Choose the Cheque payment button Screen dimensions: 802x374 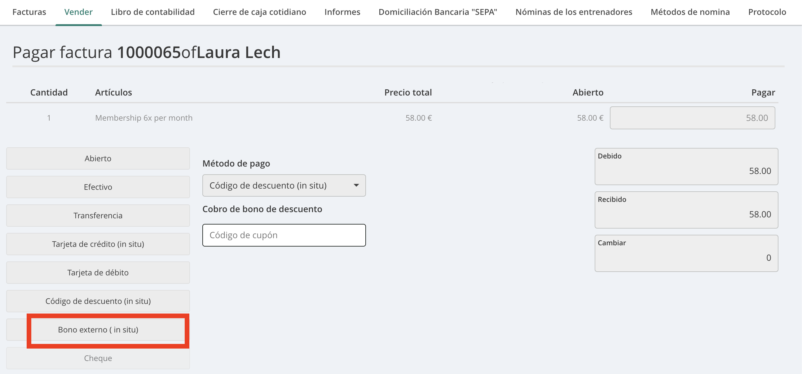click(98, 358)
